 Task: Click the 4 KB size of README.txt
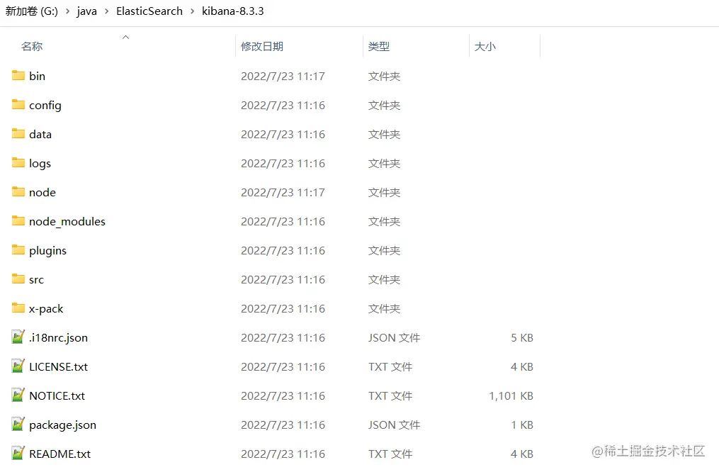pos(522,454)
